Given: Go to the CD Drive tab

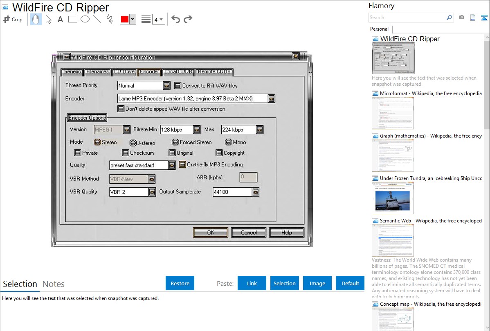Looking at the screenshot, I should click(x=124, y=72).
